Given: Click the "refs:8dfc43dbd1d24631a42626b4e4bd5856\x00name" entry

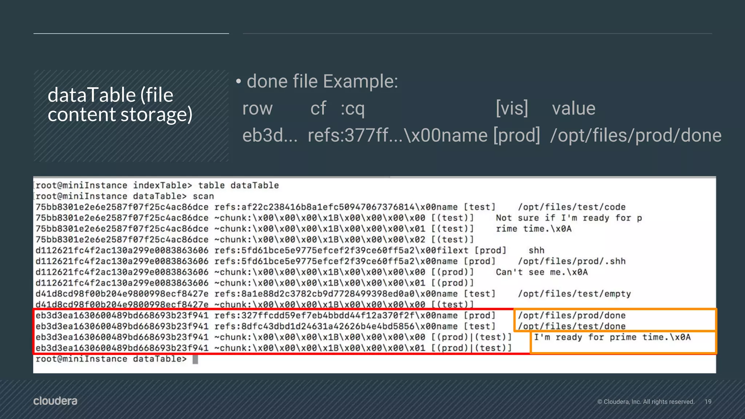Looking at the screenshot, I should click(336, 327).
